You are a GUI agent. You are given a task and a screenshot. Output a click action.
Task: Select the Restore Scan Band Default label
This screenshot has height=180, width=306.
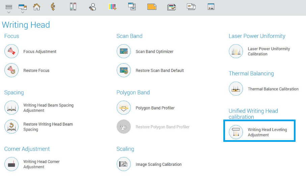pyautogui.click(x=160, y=71)
